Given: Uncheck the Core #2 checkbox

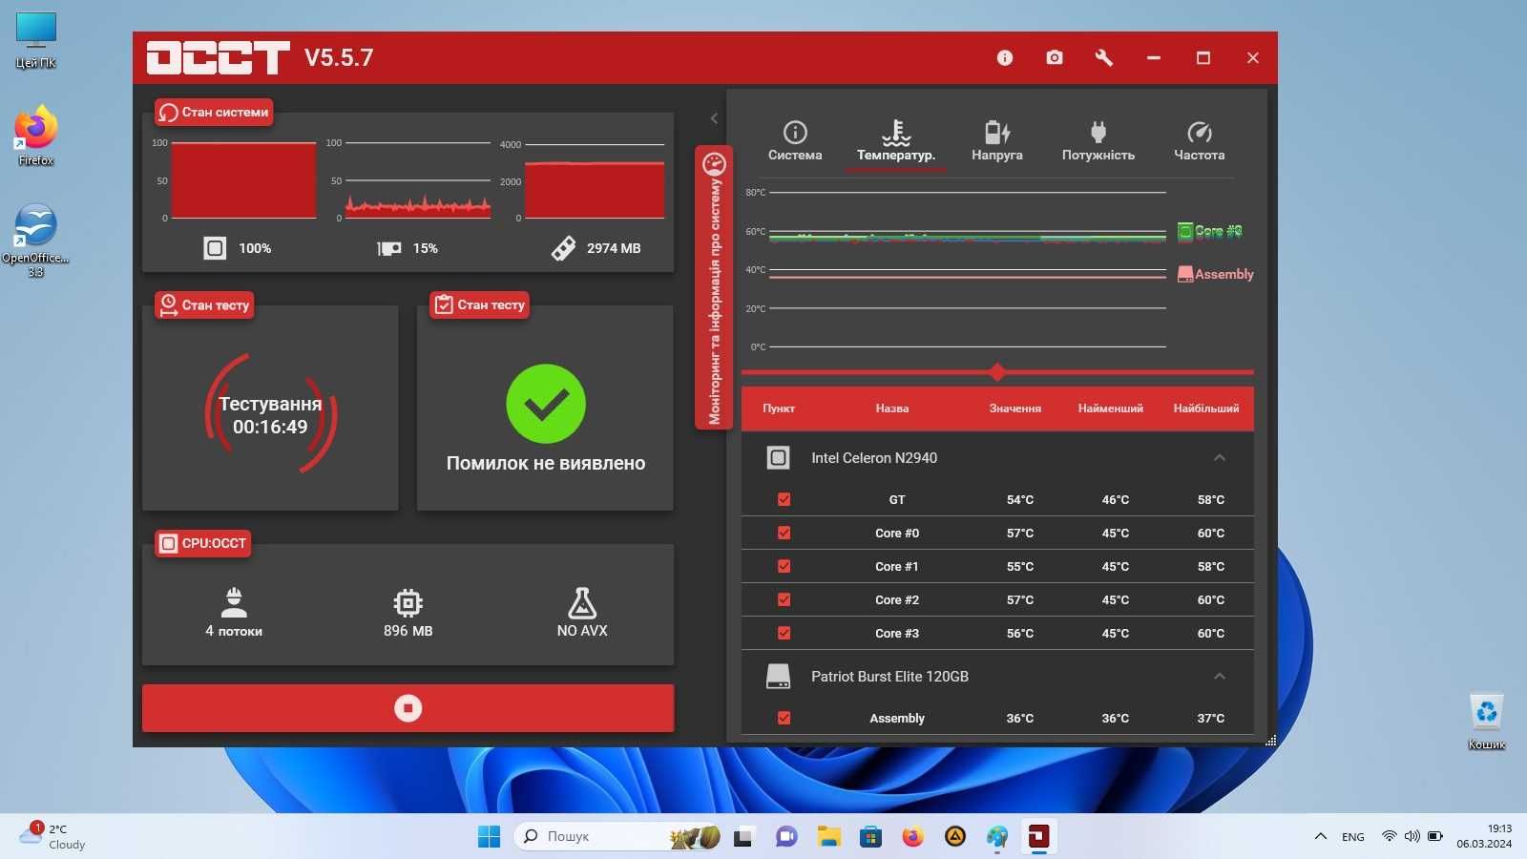Looking at the screenshot, I should pyautogui.click(x=784, y=599).
